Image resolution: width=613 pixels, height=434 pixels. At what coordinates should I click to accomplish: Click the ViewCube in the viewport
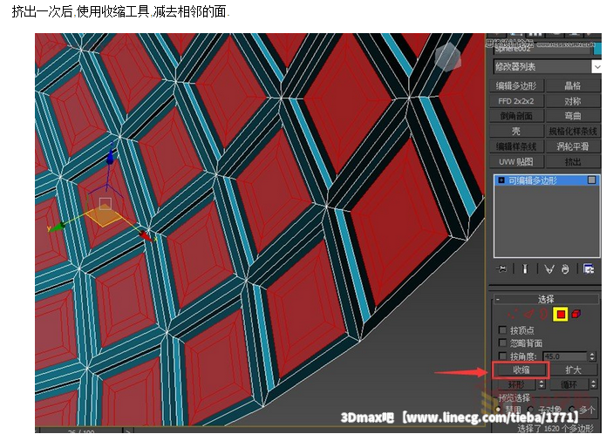(x=448, y=57)
